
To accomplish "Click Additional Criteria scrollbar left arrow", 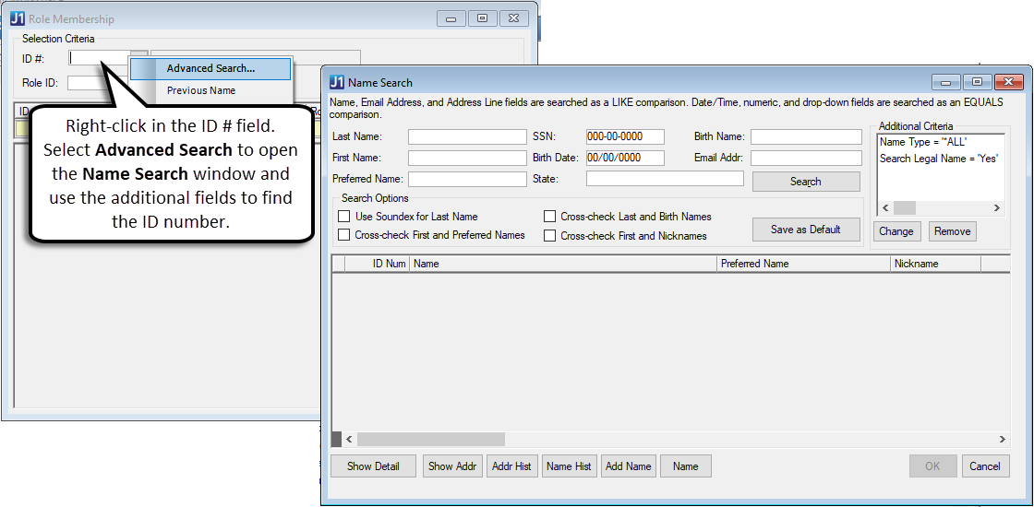I will [x=885, y=208].
